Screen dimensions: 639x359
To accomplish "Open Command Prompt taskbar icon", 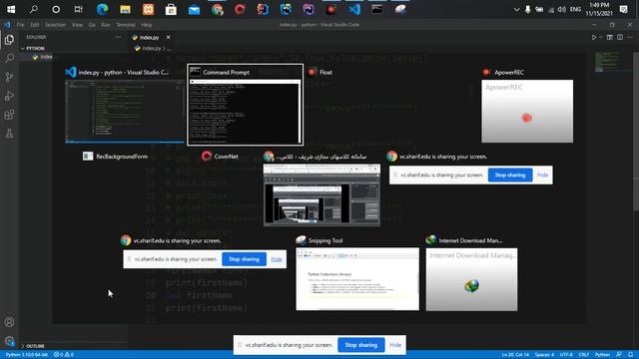I will (377, 9).
